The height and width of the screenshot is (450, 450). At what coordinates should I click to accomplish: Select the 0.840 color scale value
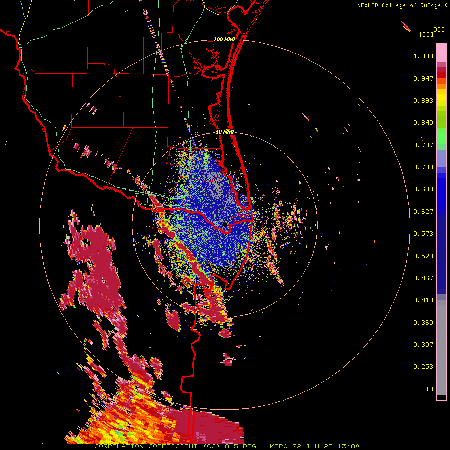click(423, 123)
